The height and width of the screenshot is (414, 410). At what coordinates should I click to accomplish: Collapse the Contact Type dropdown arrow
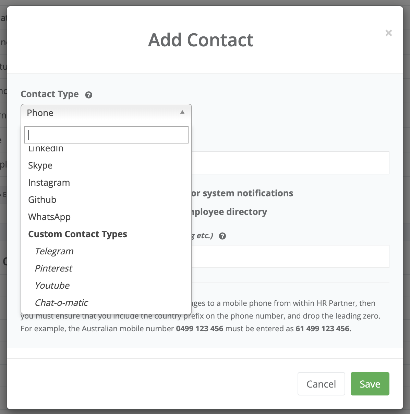click(182, 112)
